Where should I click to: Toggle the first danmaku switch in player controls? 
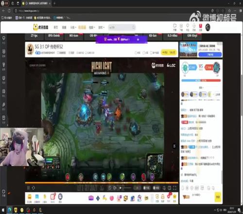click(146, 188)
